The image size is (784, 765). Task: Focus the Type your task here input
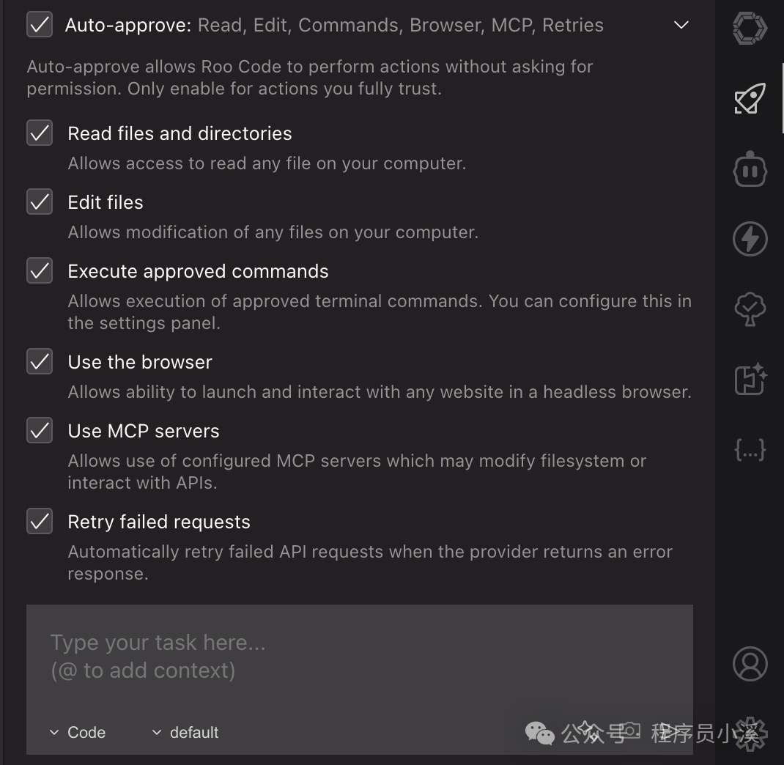pos(359,657)
